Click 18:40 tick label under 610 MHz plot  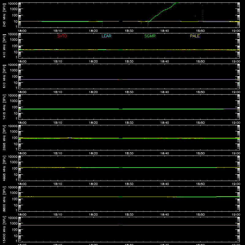tap(165, 92)
